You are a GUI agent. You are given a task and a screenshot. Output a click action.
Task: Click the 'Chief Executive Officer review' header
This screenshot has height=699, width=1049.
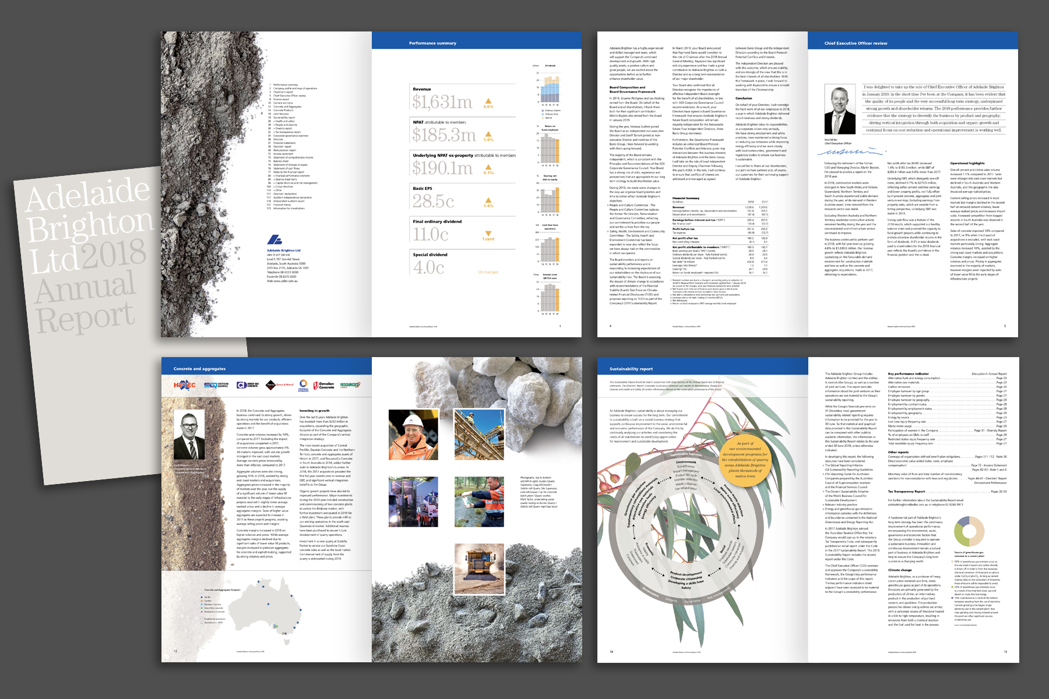click(856, 43)
